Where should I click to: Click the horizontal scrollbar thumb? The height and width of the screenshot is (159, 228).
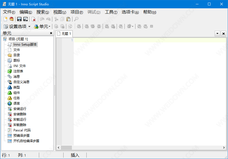[x=66, y=147]
